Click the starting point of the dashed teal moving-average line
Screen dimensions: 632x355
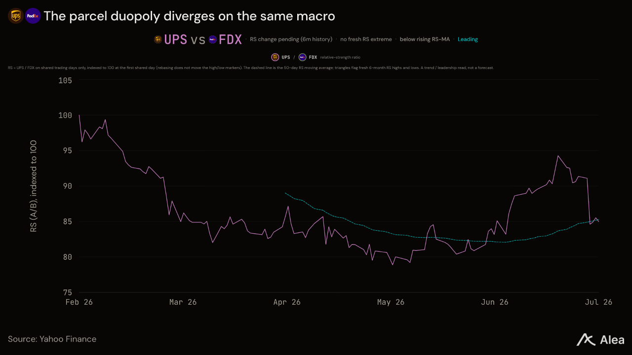[x=285, y=193]
